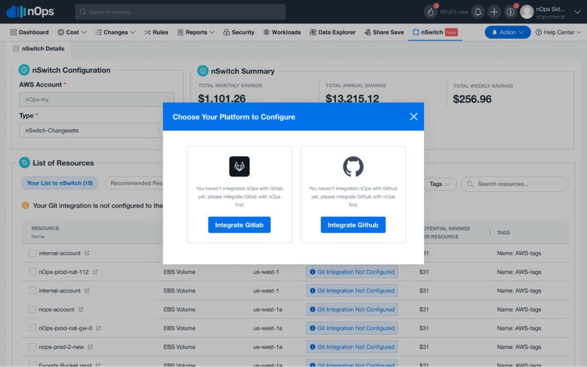Open the AWS Account nOps-try field
Screen dimensions: 587x367
click(x=97, y=99)
